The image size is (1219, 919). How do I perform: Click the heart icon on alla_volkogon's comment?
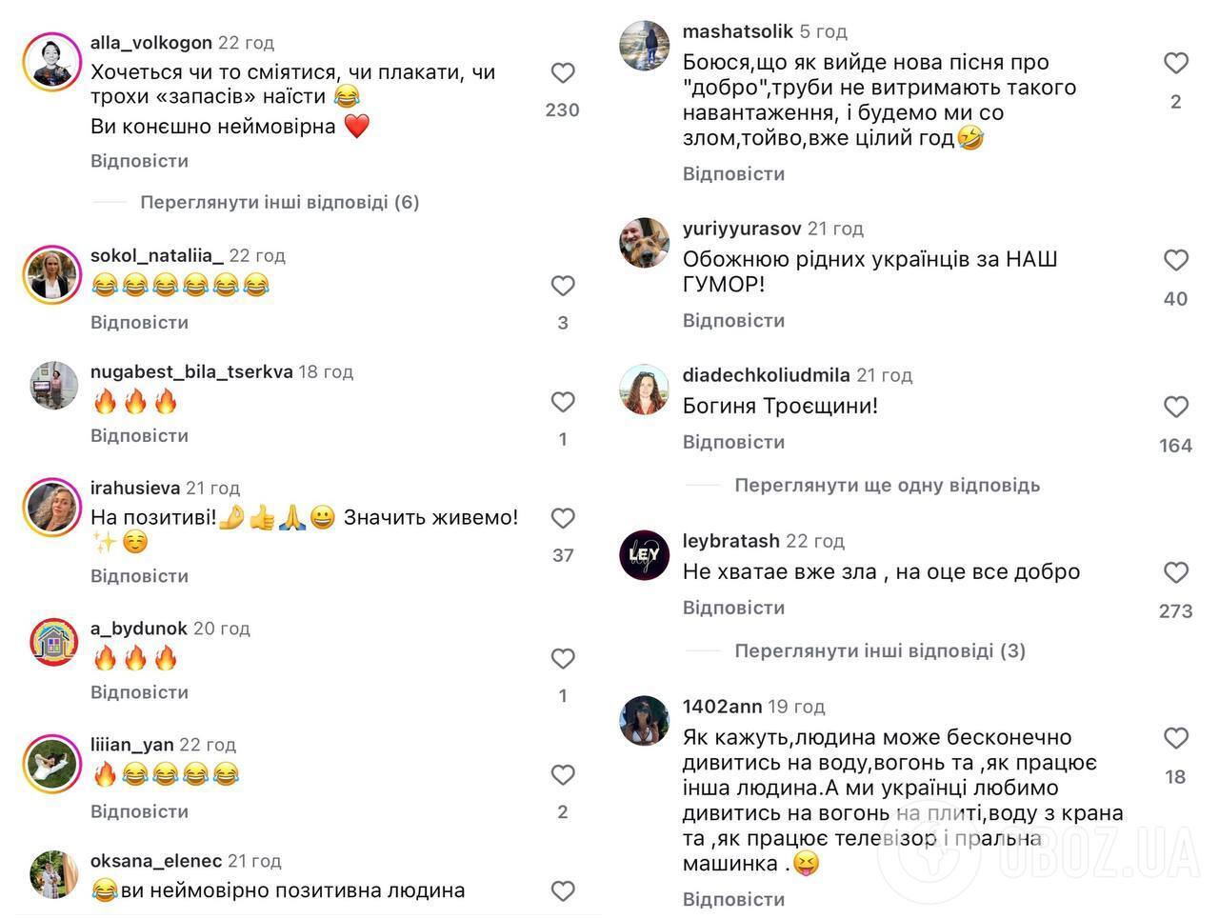563,72
